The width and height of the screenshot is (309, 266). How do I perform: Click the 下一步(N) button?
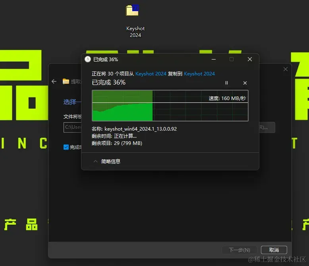[239, 250]
